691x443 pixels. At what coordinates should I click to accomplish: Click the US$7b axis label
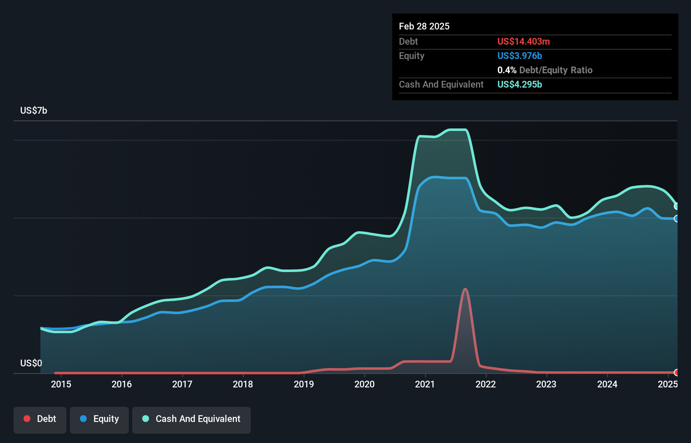[34, 110]
